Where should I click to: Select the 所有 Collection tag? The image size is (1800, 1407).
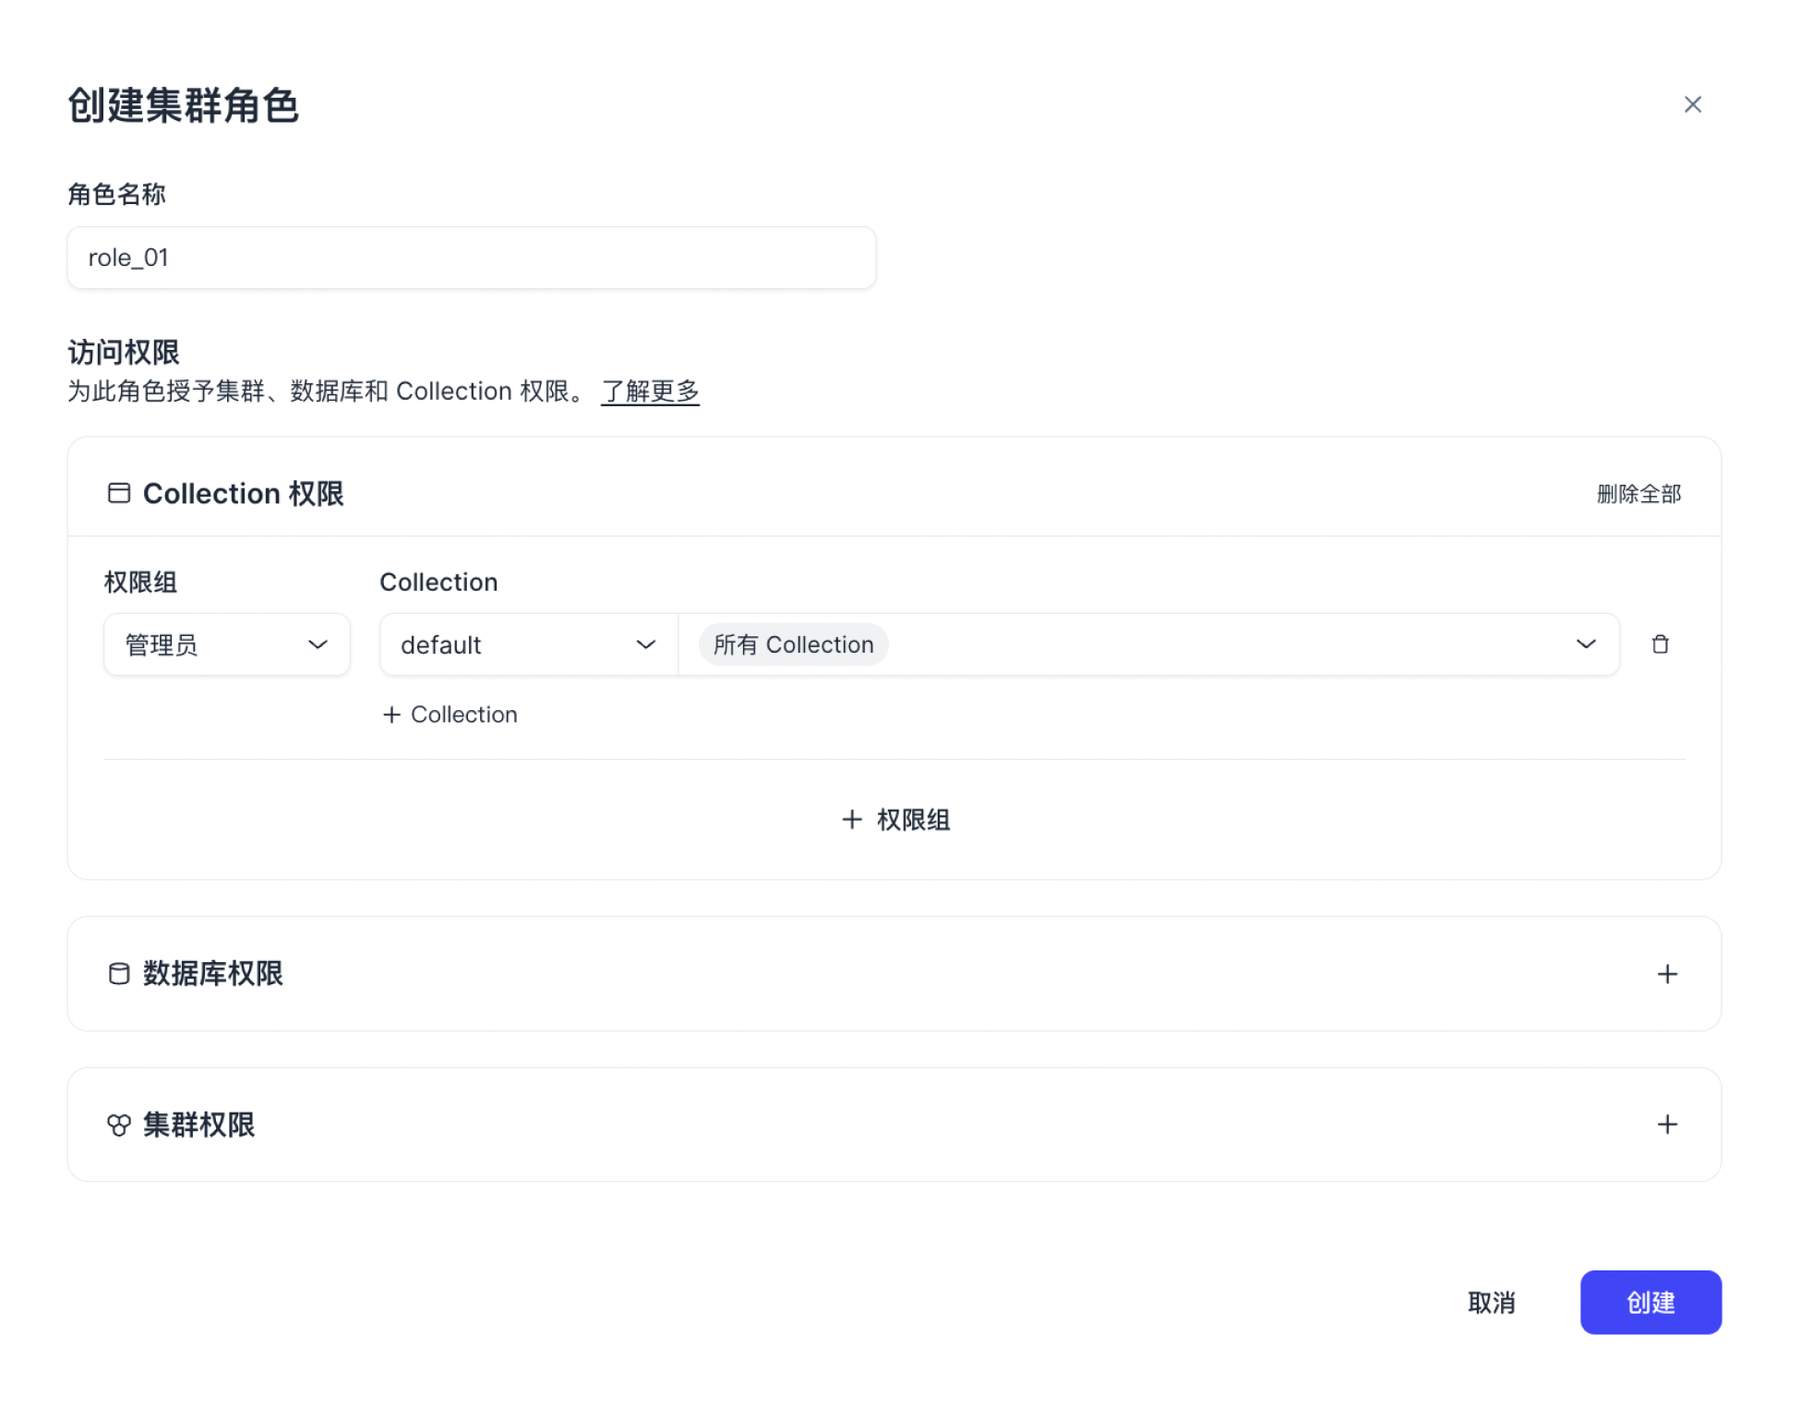(791, 644)
